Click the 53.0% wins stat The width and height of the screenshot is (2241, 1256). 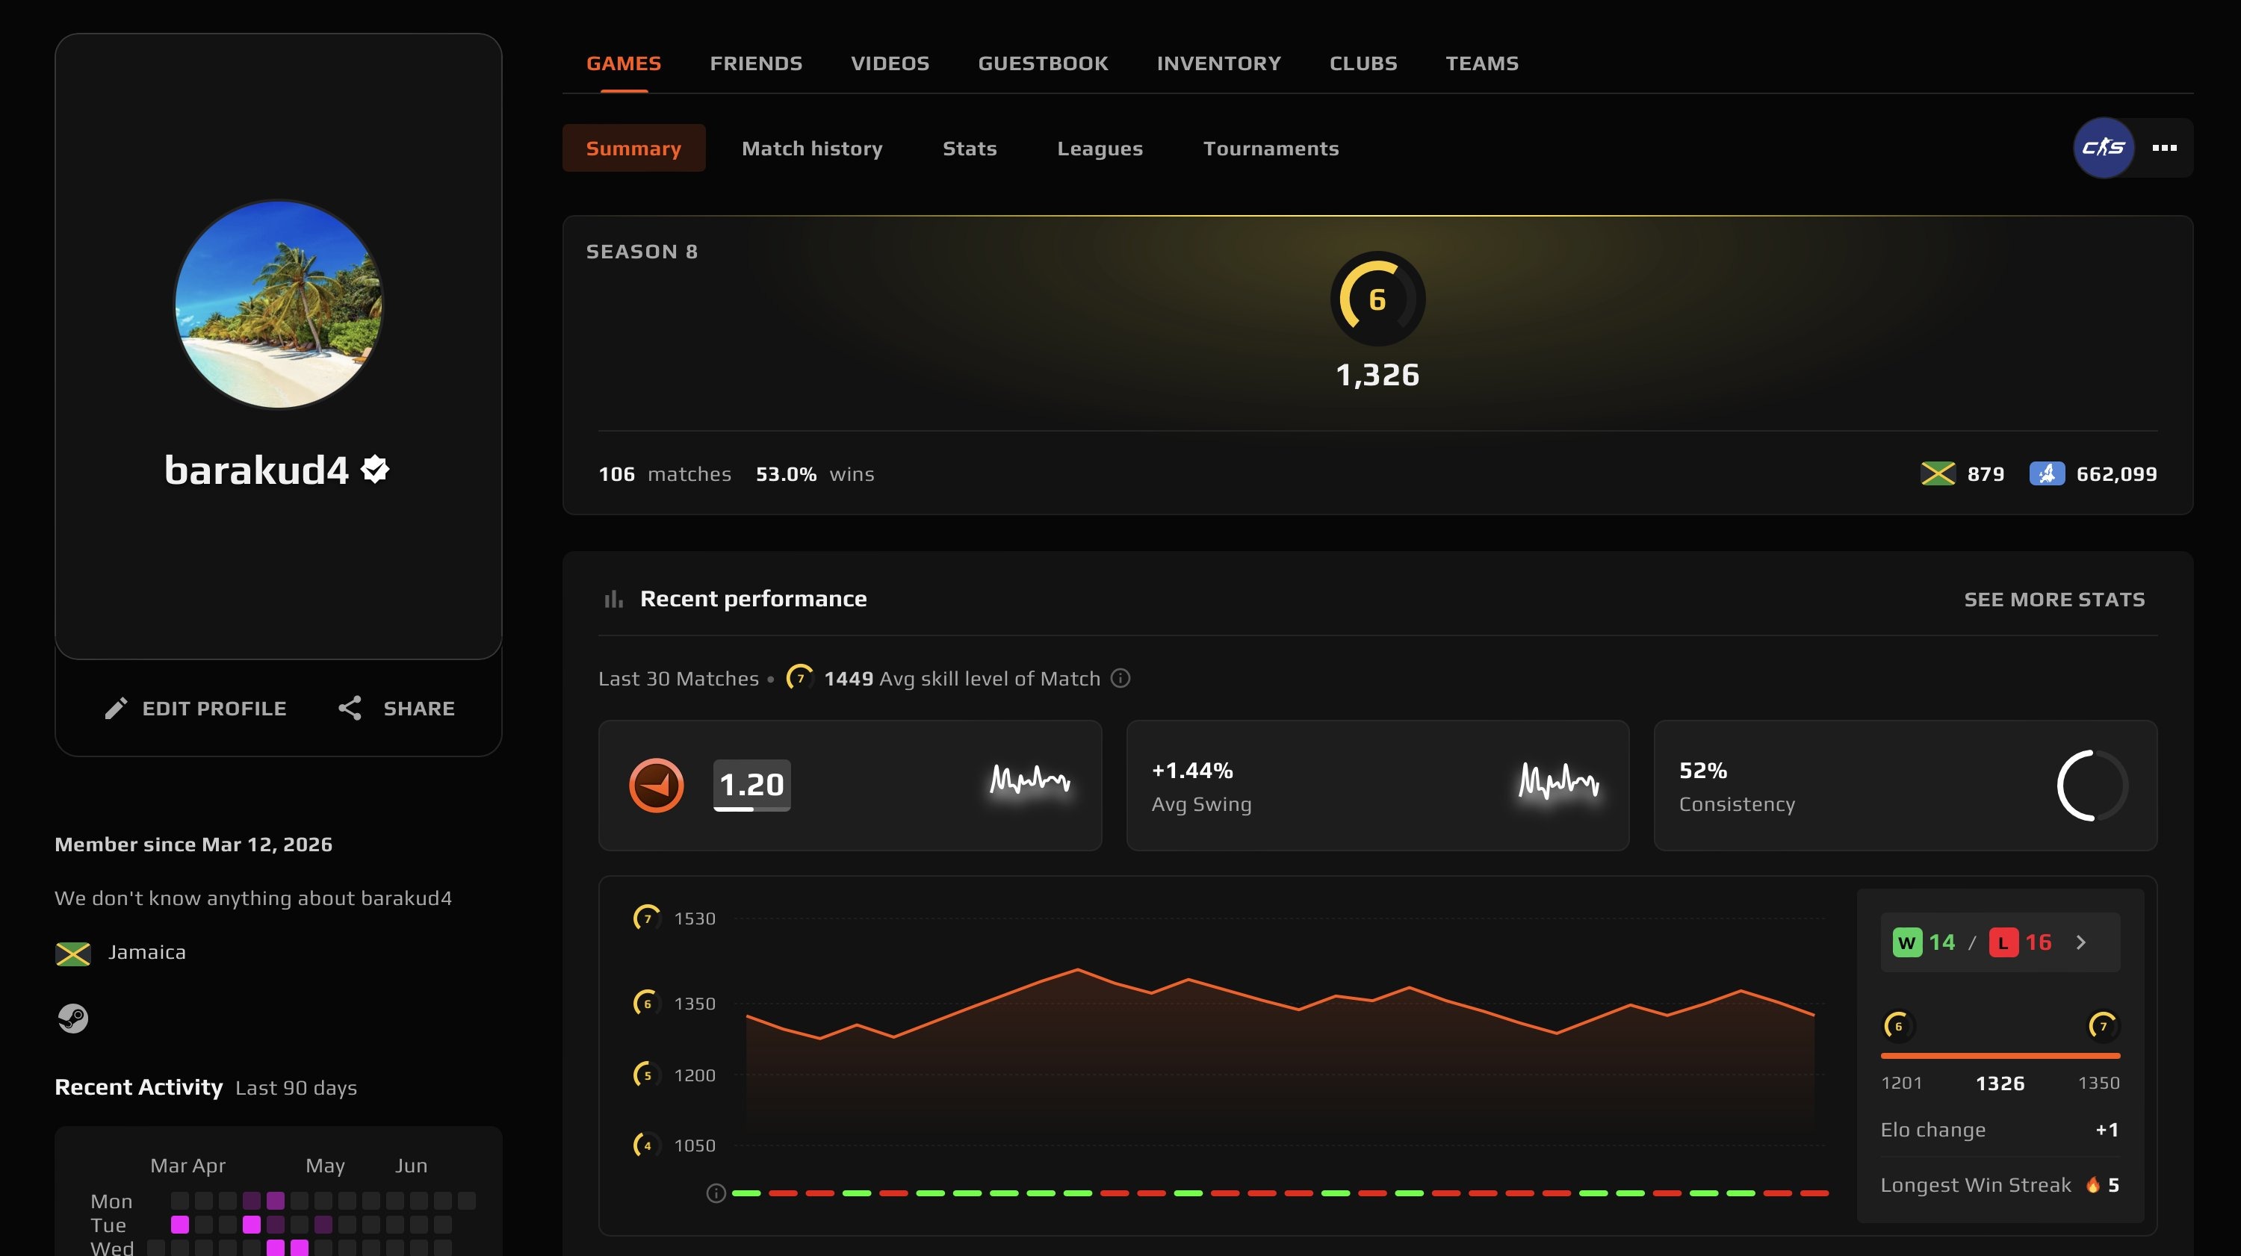pyautogui.click(x=814, y=474)
